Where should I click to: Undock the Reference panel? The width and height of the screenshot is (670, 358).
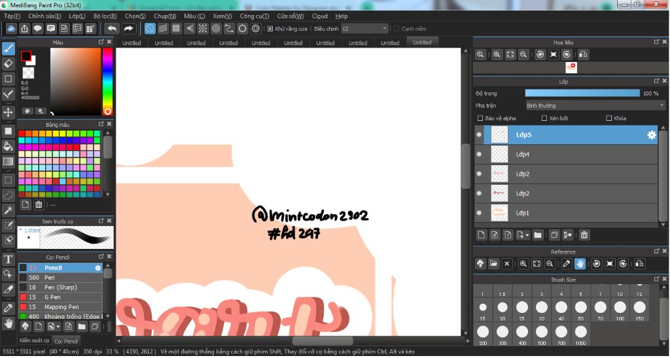click(656, 252)
